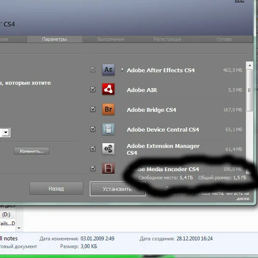Uncheck Adobe Device Central CS4 checkbox
258x258 pixels.
[93, 129]
